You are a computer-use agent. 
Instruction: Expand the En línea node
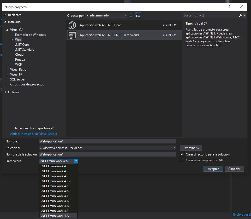[x=5, y=92]
